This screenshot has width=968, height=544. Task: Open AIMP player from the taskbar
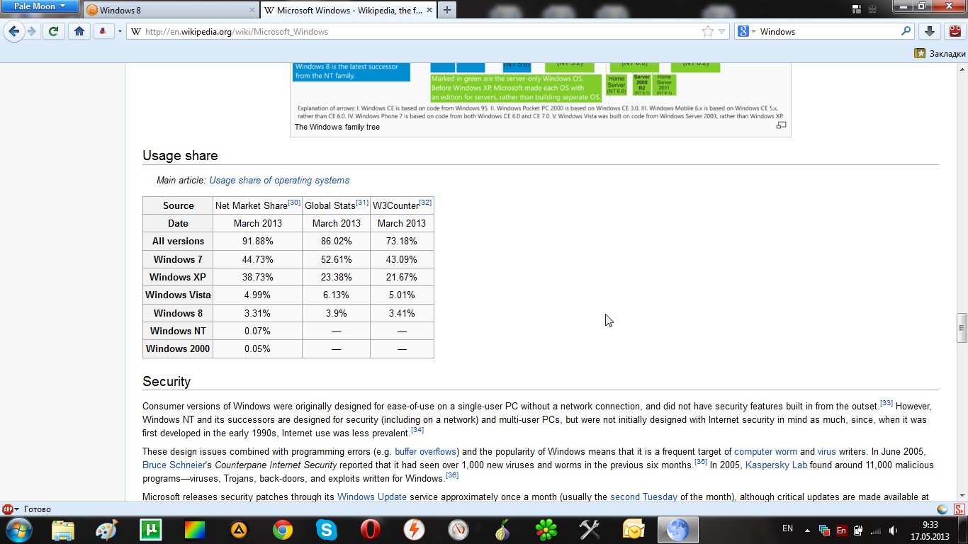click(x=239, y=529)
